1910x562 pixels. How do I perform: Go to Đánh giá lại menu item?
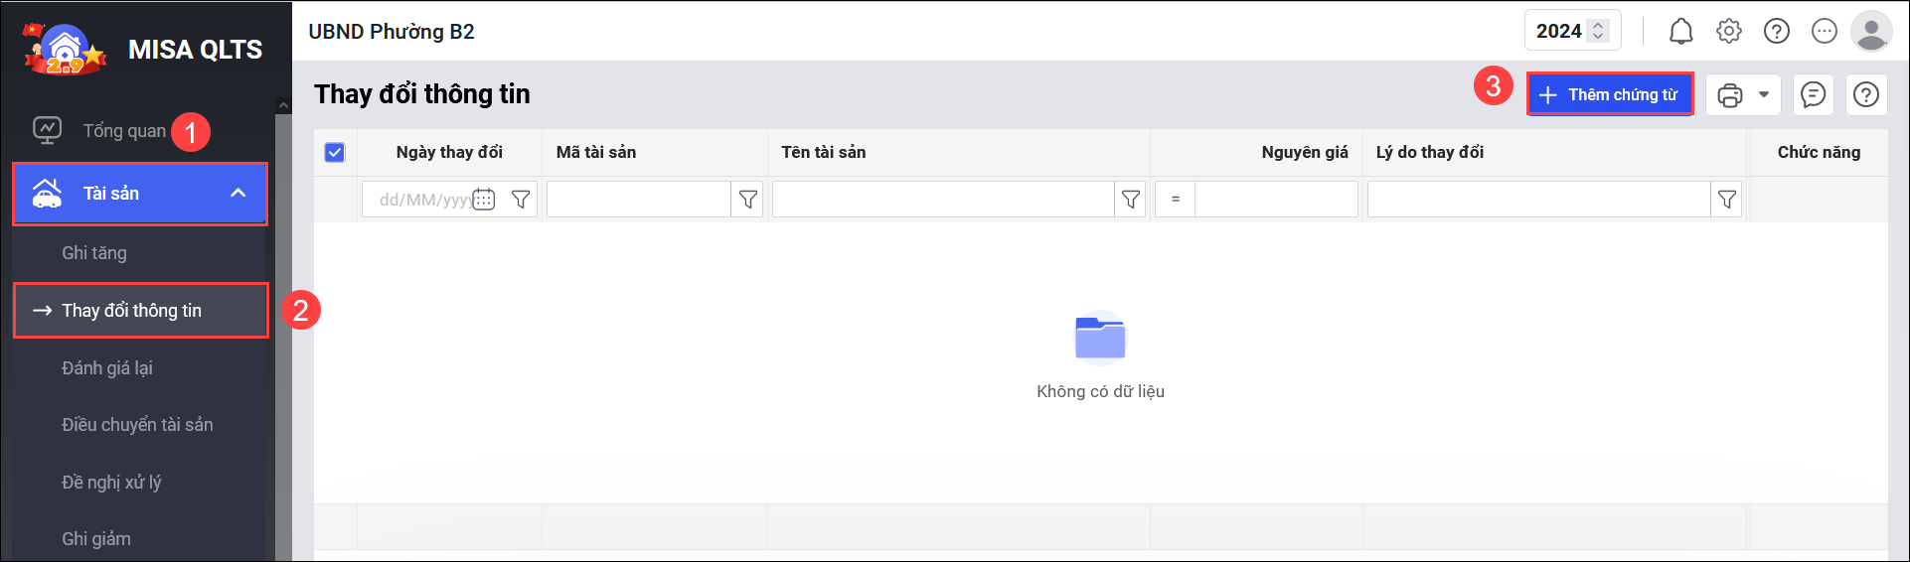pos(107,368)
